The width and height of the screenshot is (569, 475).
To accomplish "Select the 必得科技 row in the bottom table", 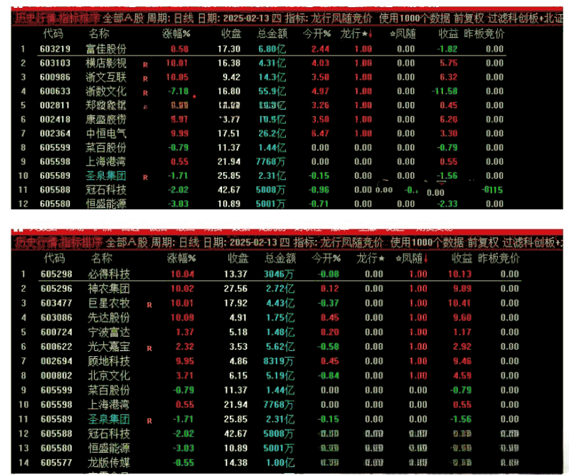I will [x=111, y=274].
